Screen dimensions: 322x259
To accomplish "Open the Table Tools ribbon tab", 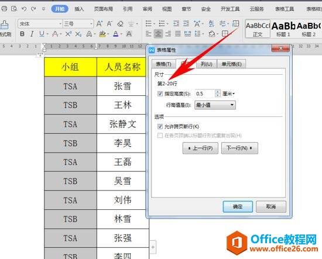I will [x=285, y=9].
